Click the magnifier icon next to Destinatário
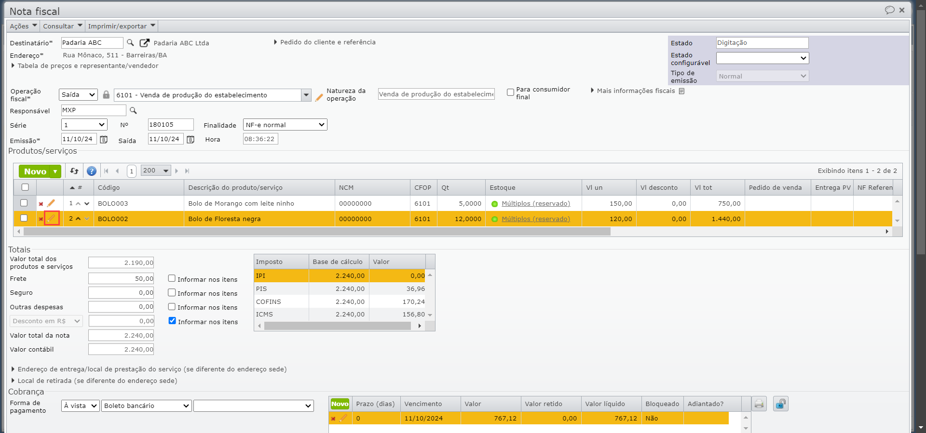This screenshot has width=926, height=433. (130, 43)
